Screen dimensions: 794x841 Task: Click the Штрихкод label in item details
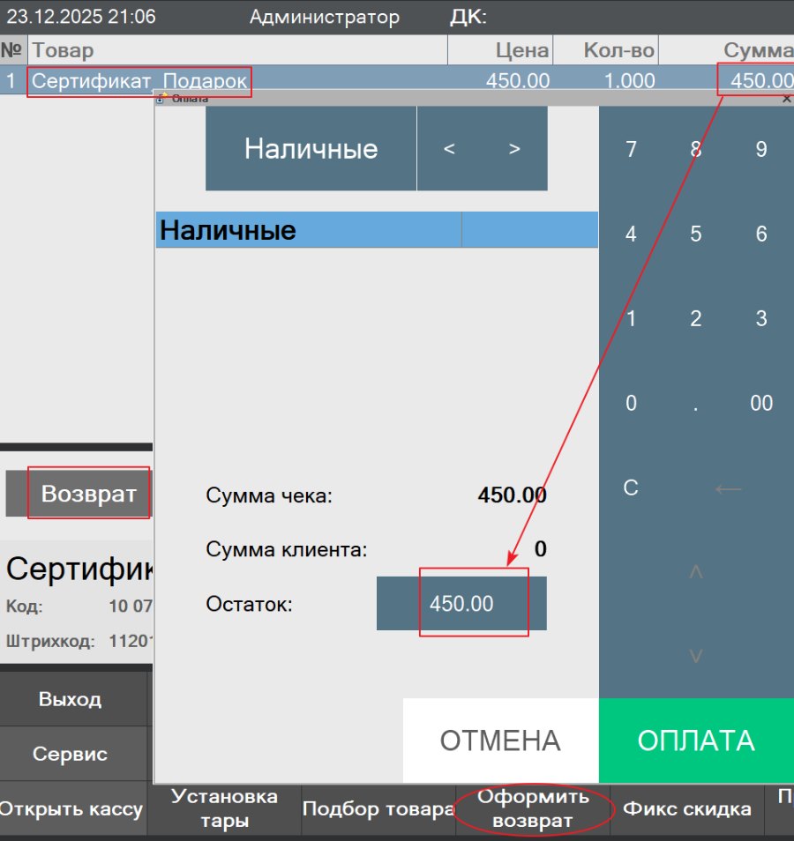click(x=50, y=641)
